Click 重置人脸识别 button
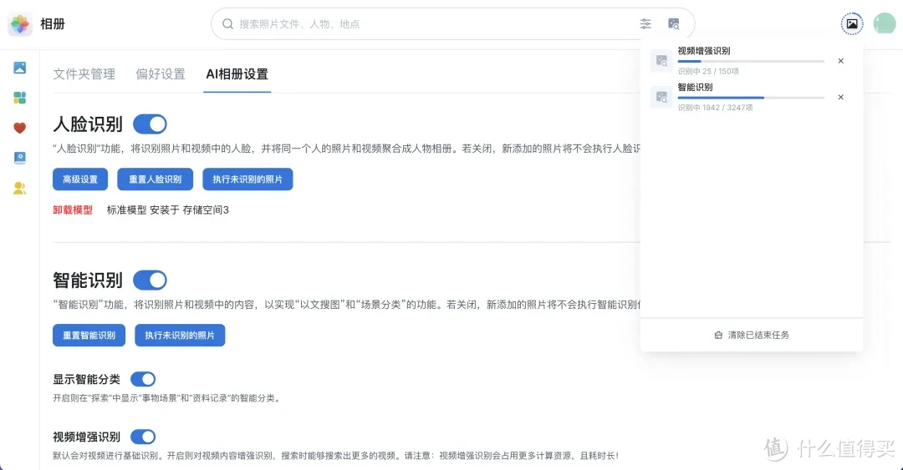The width and height of the screenshot is (903, 470). 155,179
